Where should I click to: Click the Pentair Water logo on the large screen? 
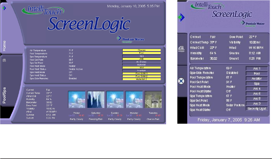130,39
